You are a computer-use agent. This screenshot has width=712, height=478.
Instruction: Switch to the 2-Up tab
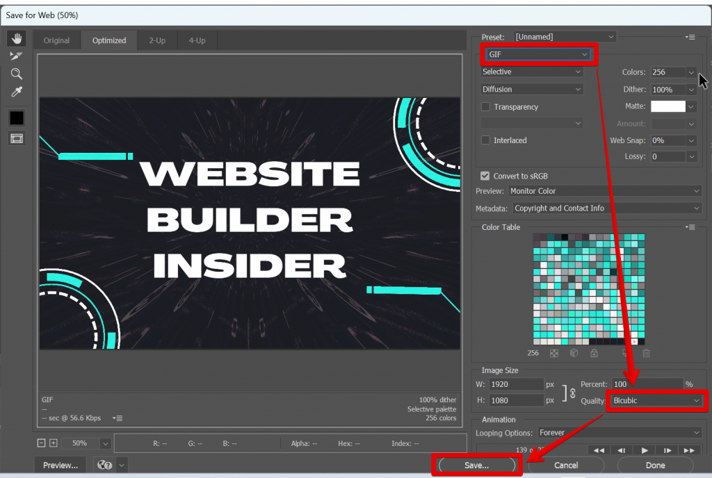tap(156, 40)
